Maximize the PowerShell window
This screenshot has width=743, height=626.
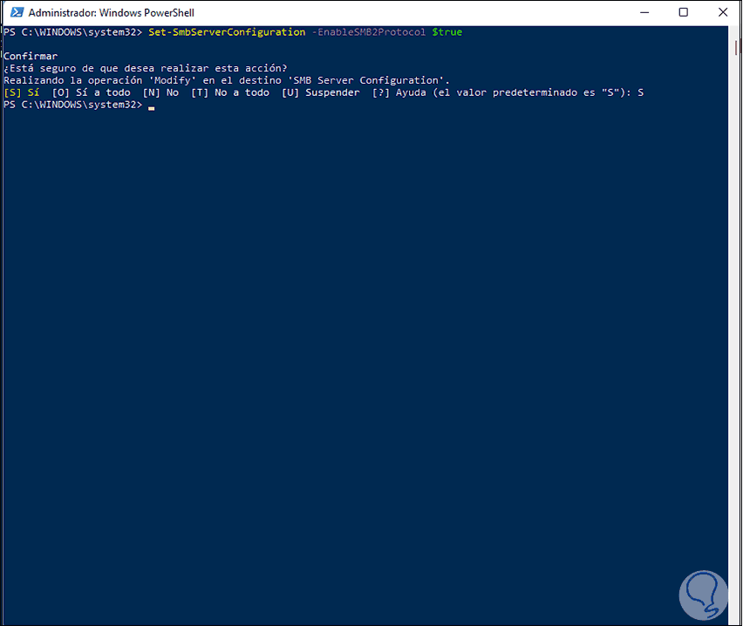click(683, 13)
